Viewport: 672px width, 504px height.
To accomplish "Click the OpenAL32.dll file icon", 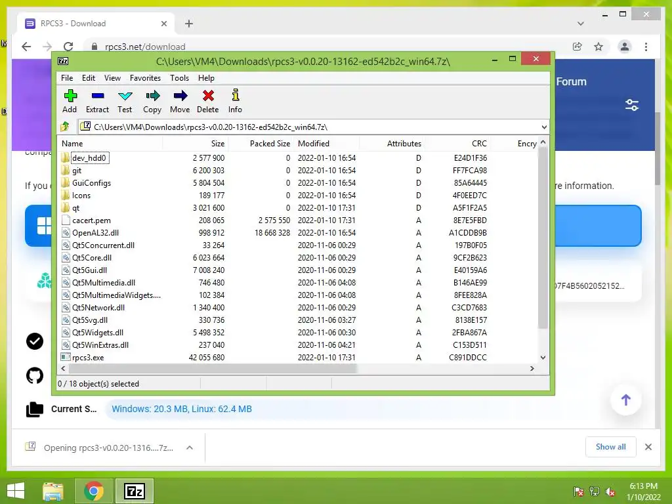I will tap(66, 233).
